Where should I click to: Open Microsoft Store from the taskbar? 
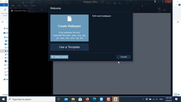(x=80, y=99)
